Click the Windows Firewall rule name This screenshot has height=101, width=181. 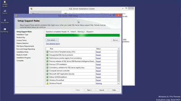(x=55, y=83)
